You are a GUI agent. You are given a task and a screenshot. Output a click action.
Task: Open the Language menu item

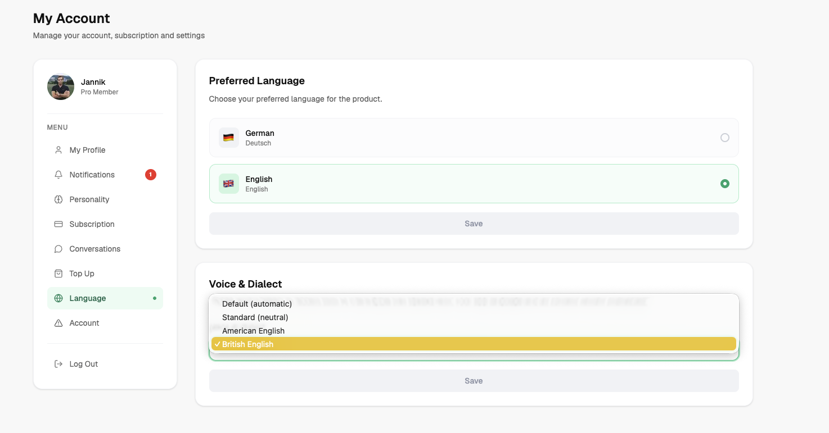[88, 298]
